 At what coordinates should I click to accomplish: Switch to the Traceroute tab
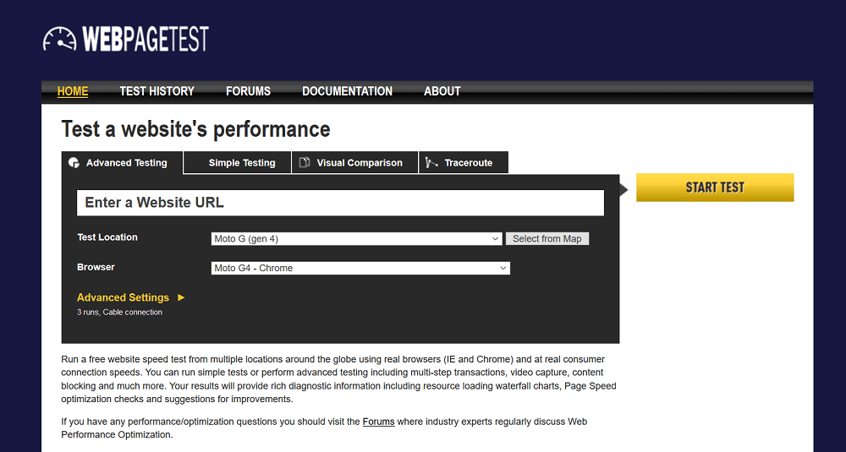click(464, 163)
